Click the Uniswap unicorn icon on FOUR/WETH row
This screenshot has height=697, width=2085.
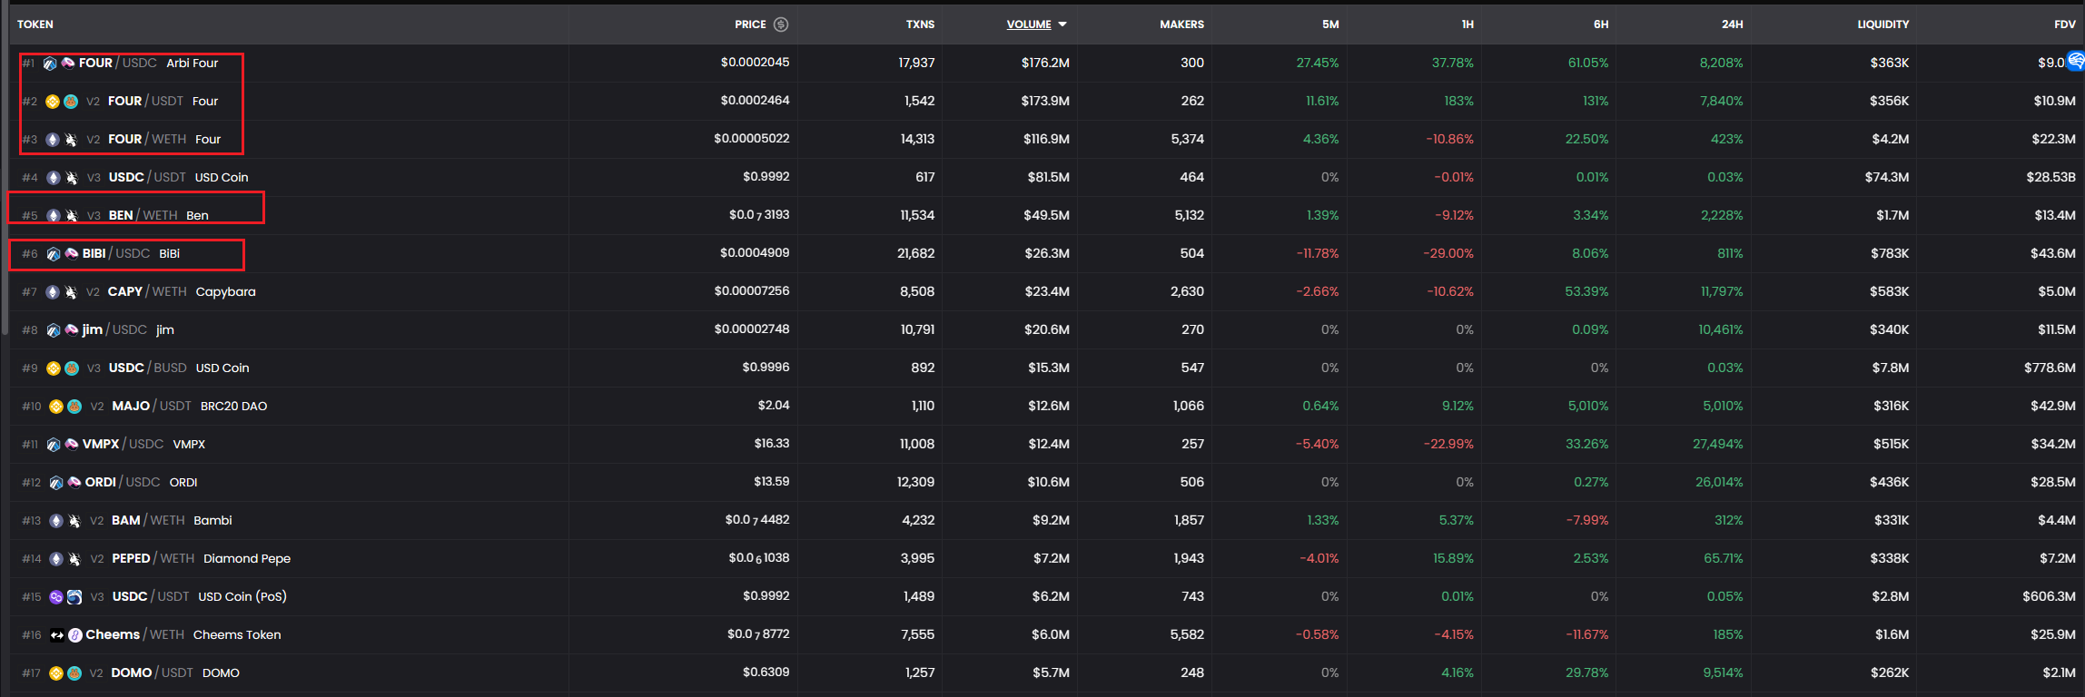point(71,140)
